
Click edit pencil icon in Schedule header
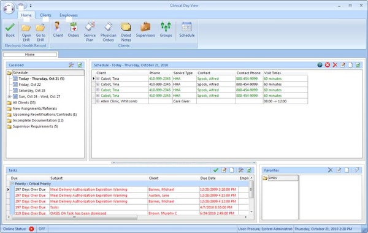[343, 65]
